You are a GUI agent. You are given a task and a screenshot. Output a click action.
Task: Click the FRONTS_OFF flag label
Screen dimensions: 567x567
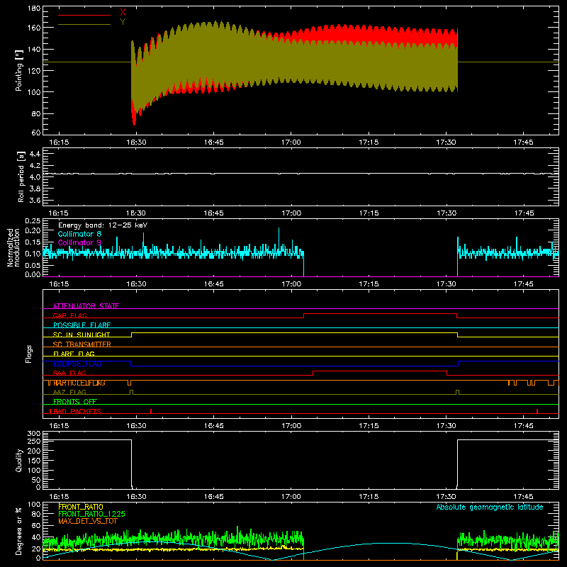coord(75,402)
